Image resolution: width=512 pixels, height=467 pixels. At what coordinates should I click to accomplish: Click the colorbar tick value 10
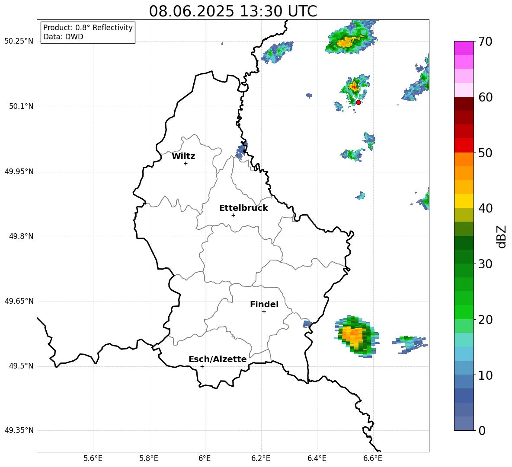point(485,375)
